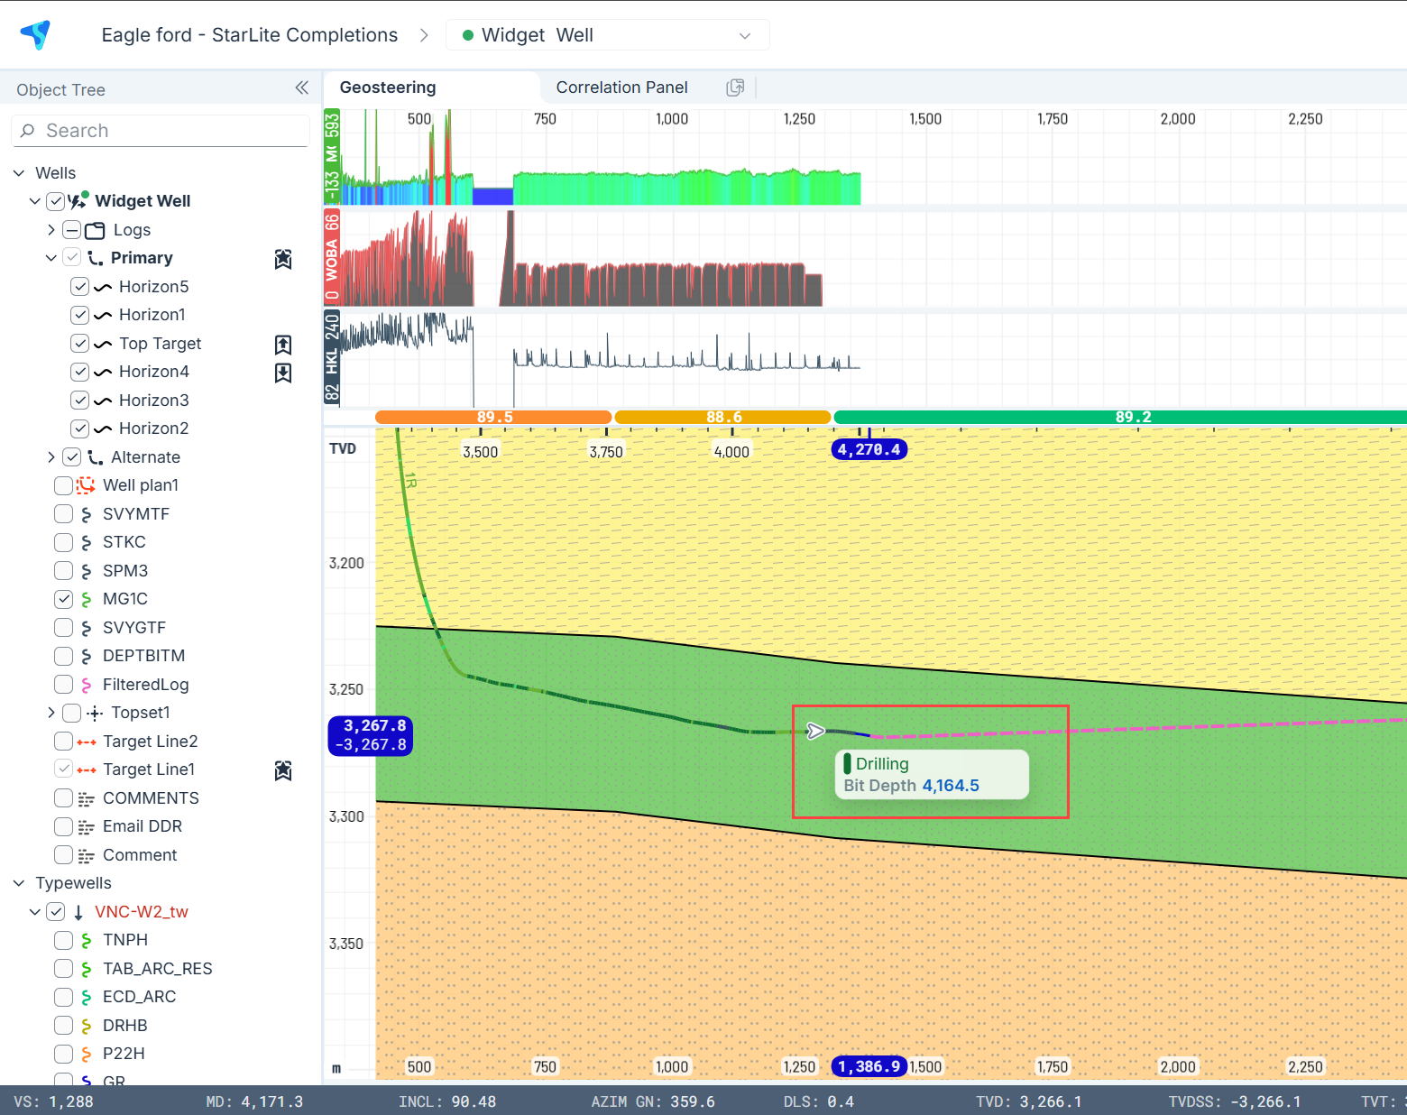
Task: Click the Widget Well trajectory icon
Action: pos(78,200)
